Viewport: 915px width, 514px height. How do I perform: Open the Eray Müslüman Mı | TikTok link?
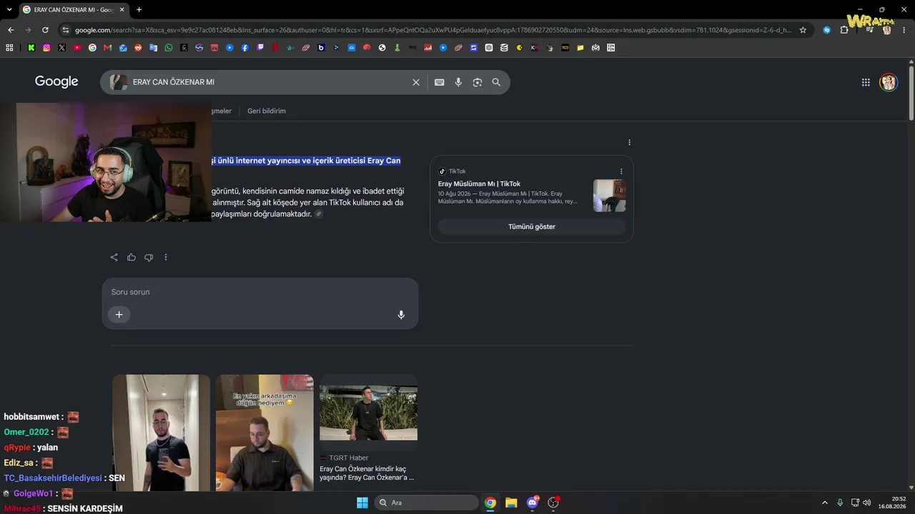coord(479,183)
